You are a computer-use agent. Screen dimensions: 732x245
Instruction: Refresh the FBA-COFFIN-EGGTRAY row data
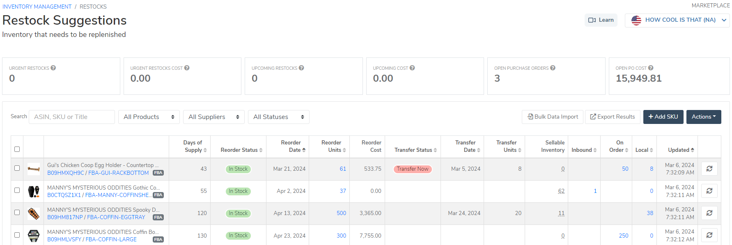[x=709, y=213]
